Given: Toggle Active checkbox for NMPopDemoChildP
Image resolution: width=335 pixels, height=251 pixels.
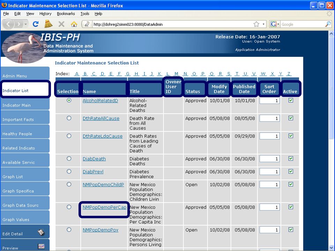Looking at the screenshot, I should [291, 184].
